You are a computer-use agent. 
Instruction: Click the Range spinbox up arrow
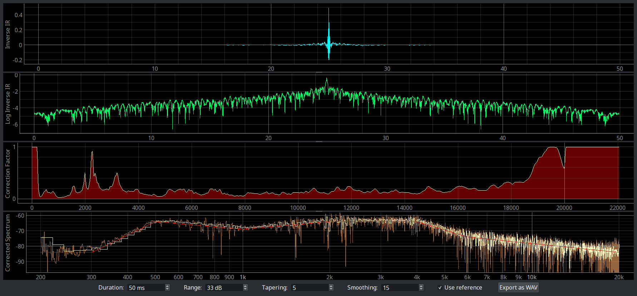pos(245,286)
